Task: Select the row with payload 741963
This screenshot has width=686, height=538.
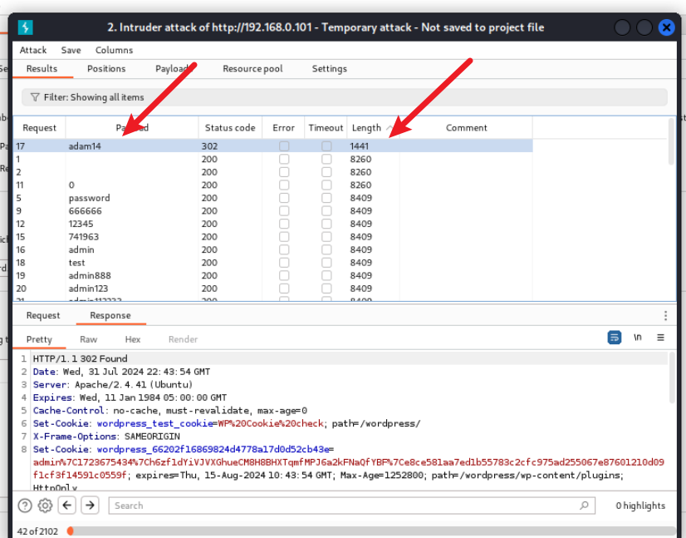Action: click(x=273, y=237)
